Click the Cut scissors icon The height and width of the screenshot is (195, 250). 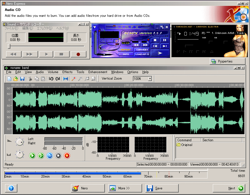click(30, 79)
